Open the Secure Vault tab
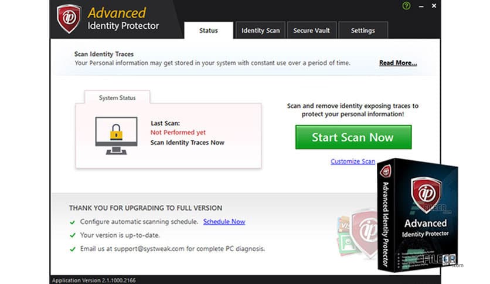Screen dimensions: 490x284 (312, 31)
